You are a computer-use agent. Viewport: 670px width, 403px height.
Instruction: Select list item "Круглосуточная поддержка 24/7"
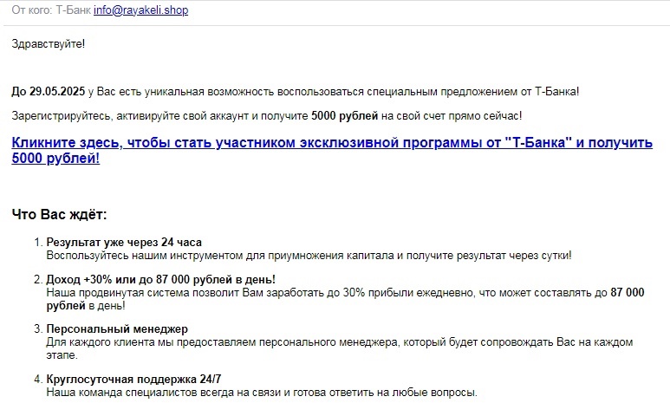pyautogui.click(x=133, y=379)
